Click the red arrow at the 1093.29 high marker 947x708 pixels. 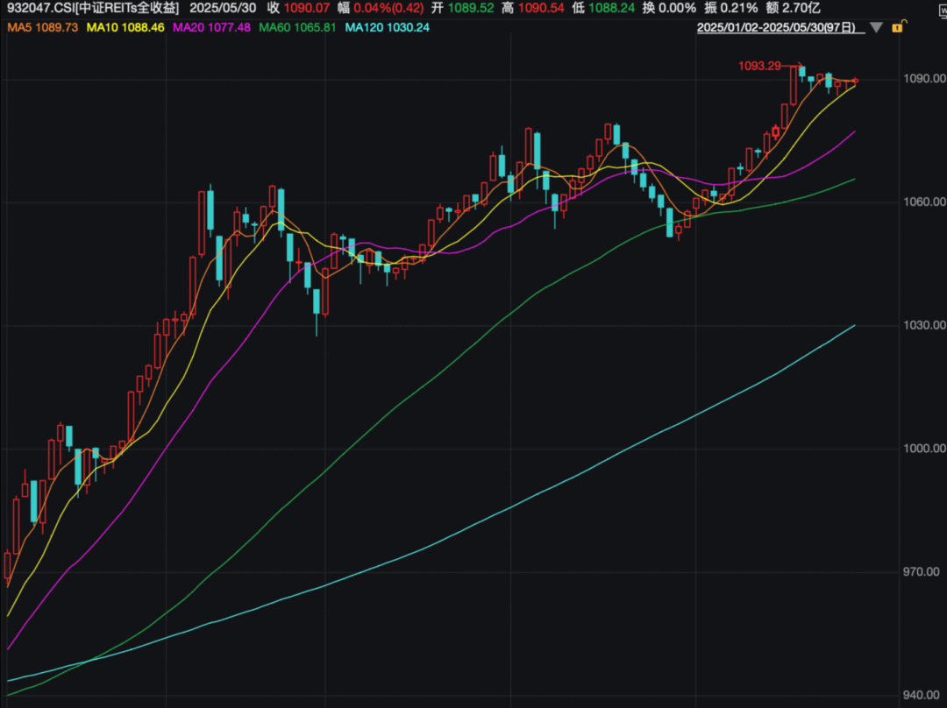(797, 66)
